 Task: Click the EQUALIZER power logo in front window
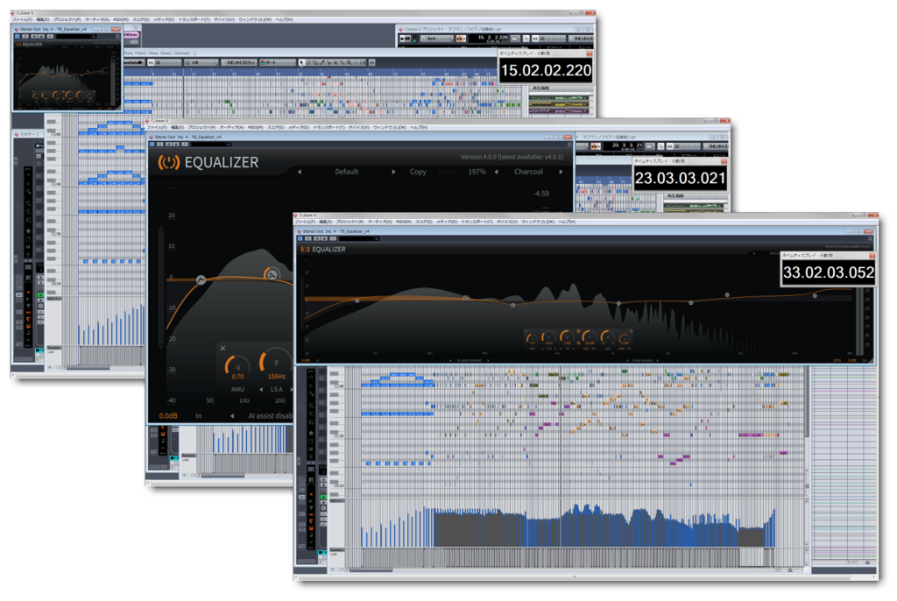coord(305,249)
